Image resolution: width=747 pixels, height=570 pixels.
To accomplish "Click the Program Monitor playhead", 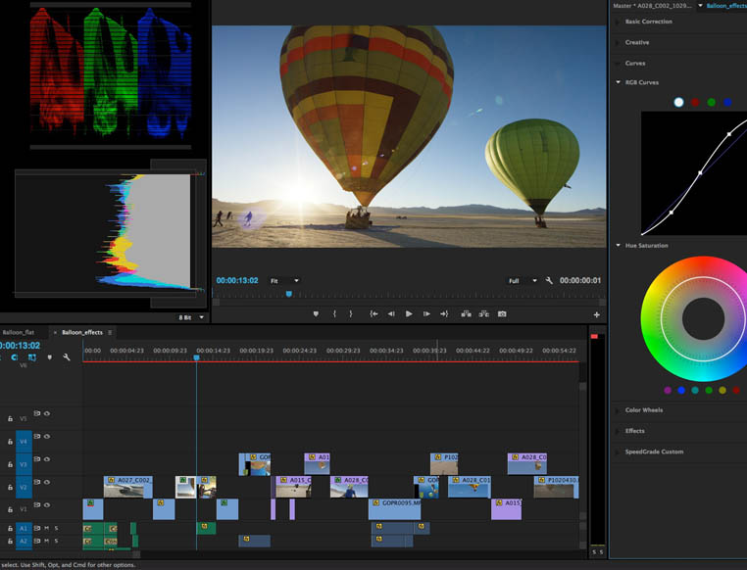I will [288, 294].
